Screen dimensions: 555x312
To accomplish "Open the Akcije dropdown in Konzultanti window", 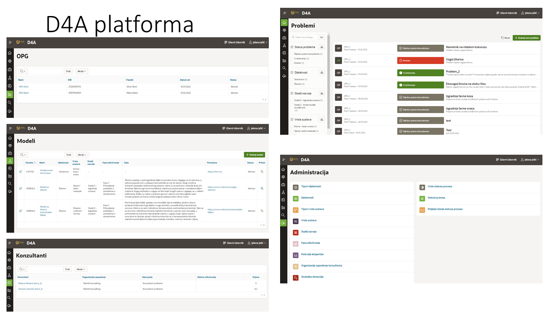I will (81, 269).
